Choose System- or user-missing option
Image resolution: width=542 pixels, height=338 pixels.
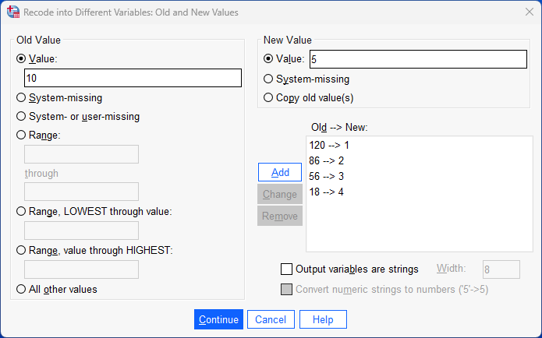click(x=21, y=117)
